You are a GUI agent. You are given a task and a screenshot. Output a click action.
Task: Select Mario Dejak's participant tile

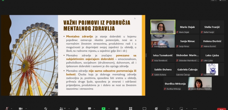187,27
